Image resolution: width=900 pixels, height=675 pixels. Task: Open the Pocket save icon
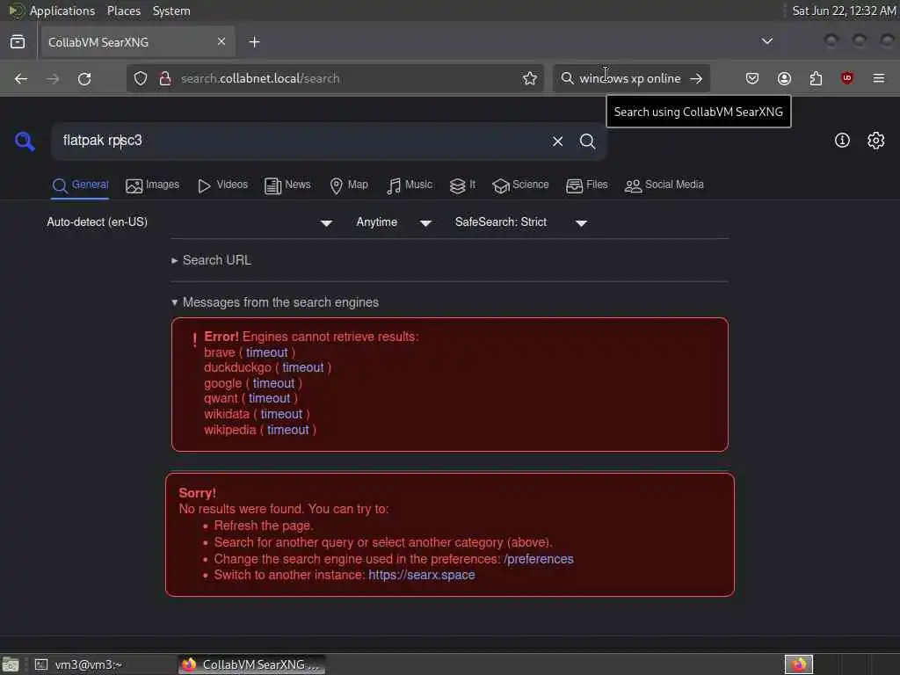pyautogui.click(x=752, y=78)
